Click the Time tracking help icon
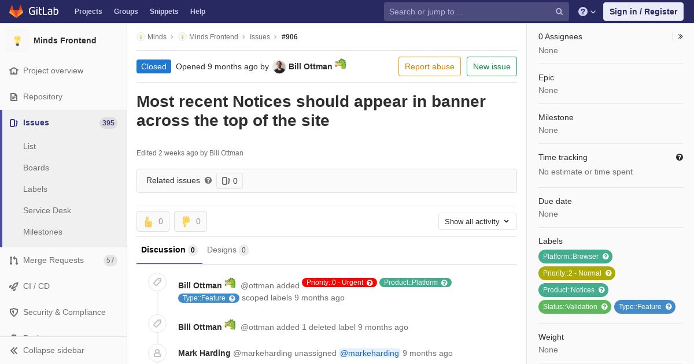The height and width of the screenshot is (364, 694). (680, 157)
